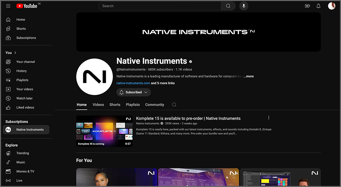Switch to the Community tab
The height and width of the screenshot is (187, 341).
point(155,105)
